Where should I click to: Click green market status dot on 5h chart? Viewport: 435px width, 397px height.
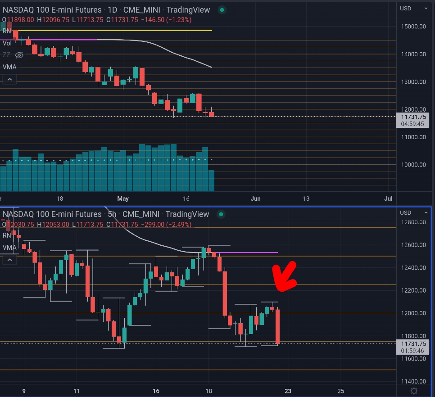click(x=221, y=214)
